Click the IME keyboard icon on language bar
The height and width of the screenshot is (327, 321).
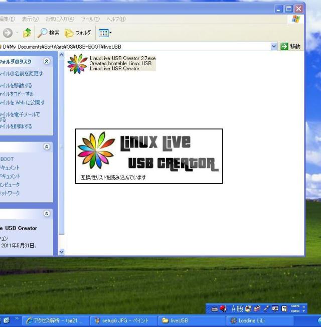point(215,309)
